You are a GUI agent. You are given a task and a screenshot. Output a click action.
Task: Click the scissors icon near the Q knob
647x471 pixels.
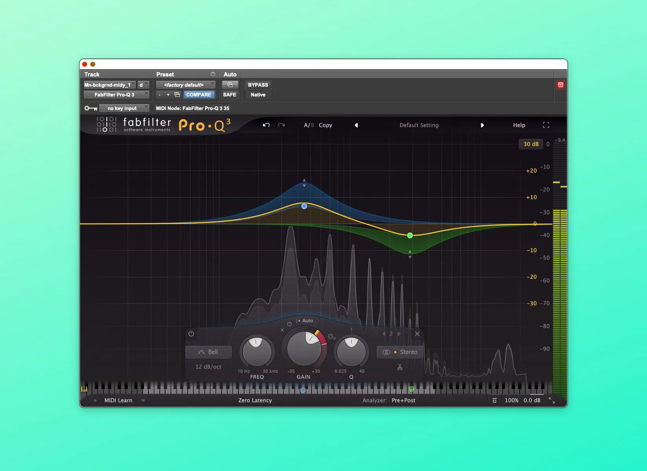[x=400, y=368]
